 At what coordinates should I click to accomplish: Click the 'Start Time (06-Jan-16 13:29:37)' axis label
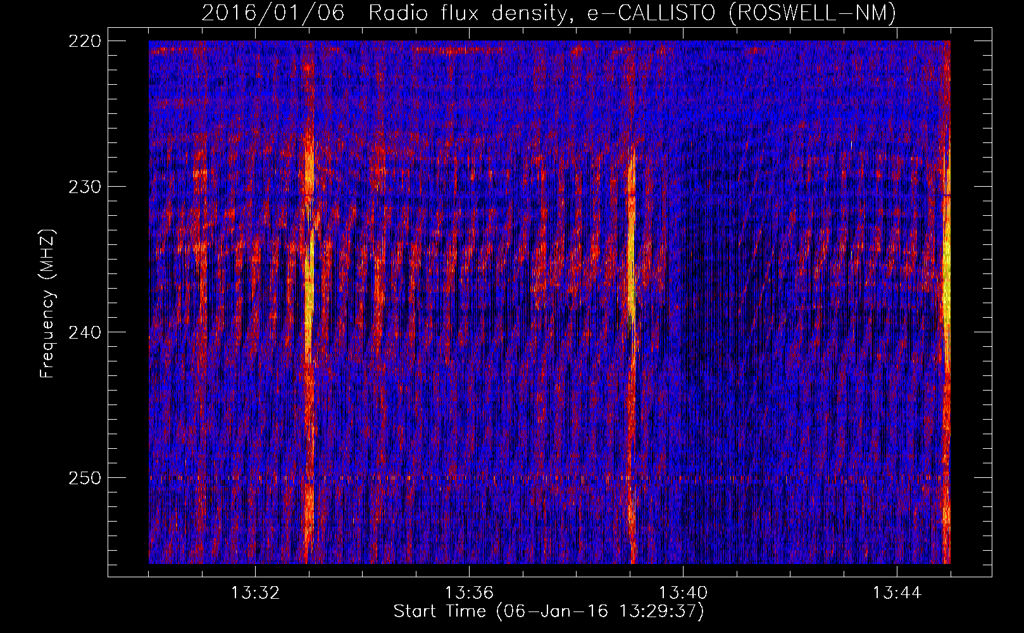(549, 611)
